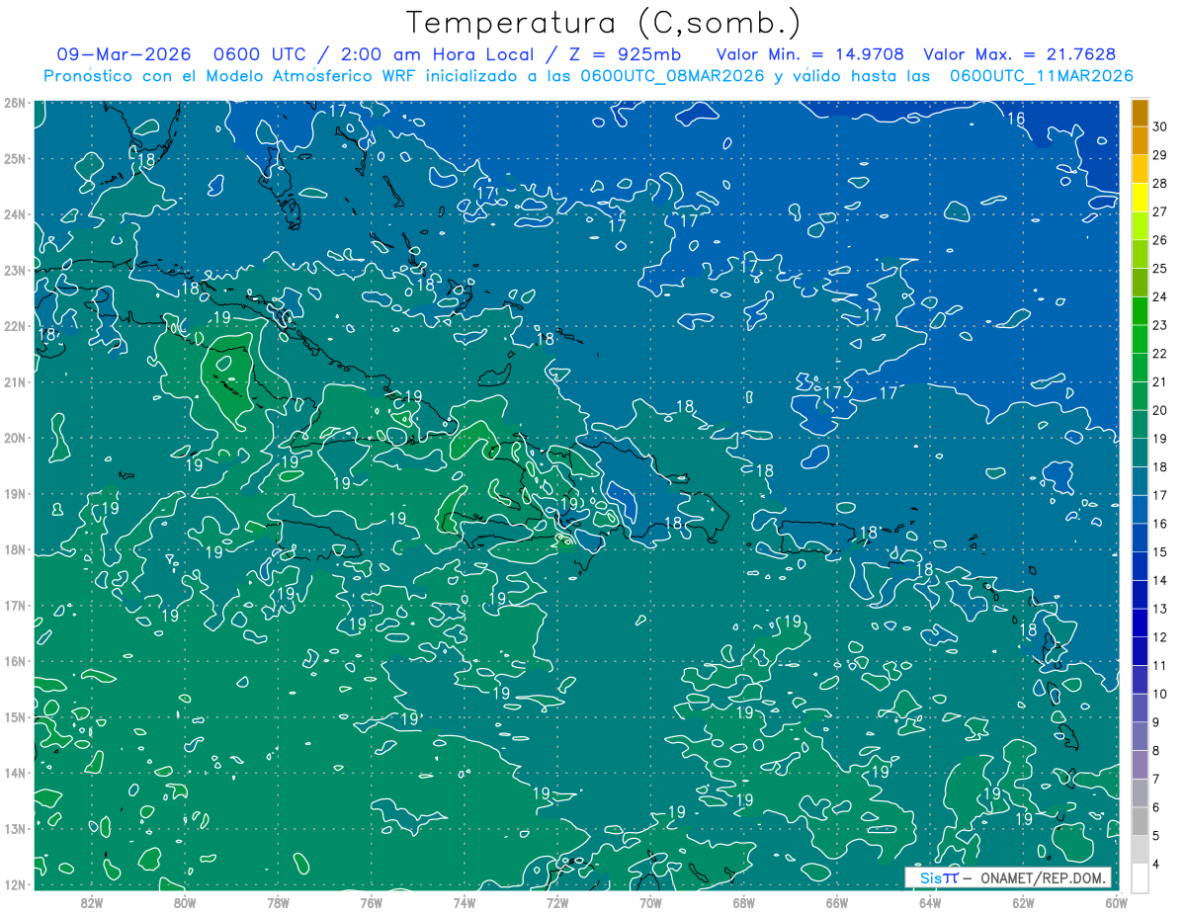This screenshot has height=916, width=1186.
Task: Click the legend label '6'
Action: 1157,808
